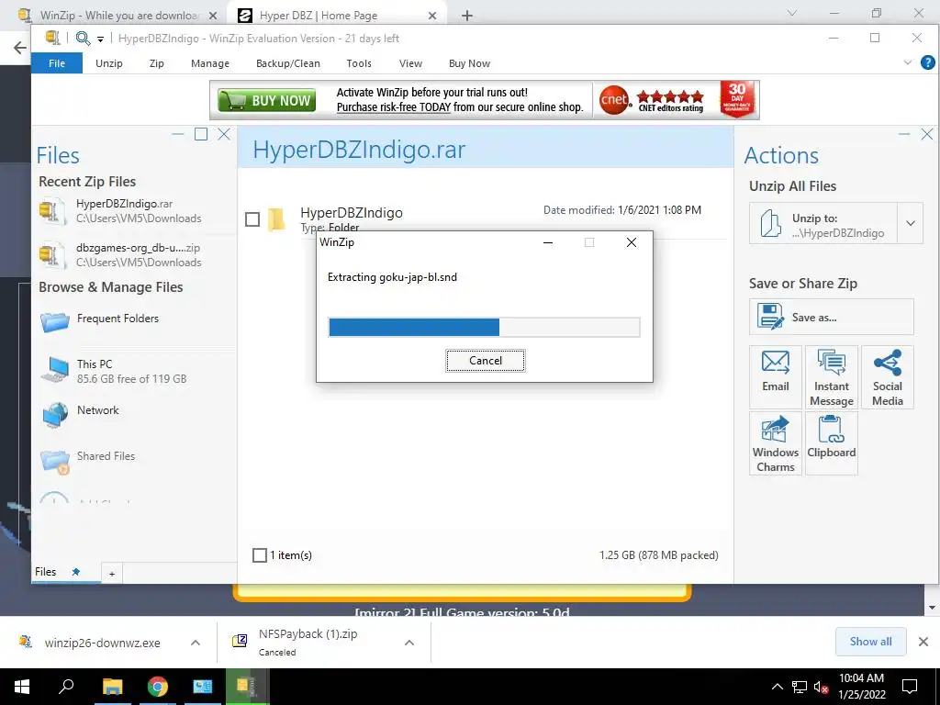Select the Network icon
Image resolution: width=940 pixels, height=705 pixels.
click(55, 415)
